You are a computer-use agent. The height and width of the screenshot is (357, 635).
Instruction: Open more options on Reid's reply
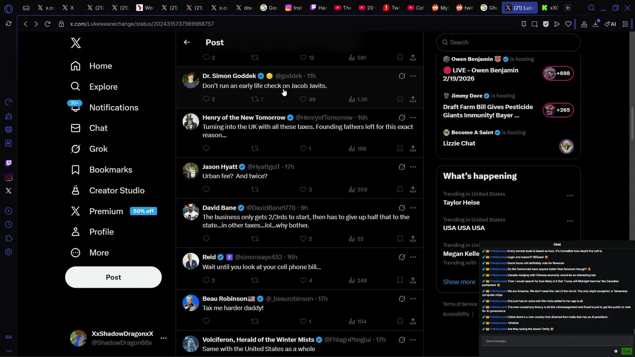point(413,257)
